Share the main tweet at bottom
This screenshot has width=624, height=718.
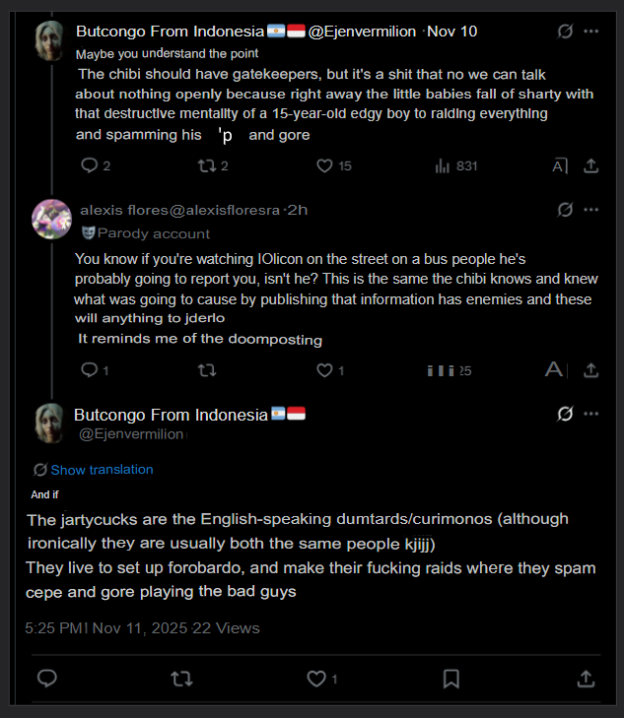point(585,679)
